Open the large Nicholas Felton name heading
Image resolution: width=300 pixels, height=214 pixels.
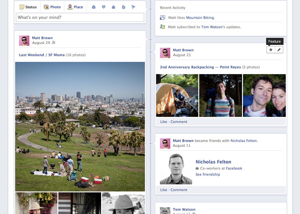point(213,162)
